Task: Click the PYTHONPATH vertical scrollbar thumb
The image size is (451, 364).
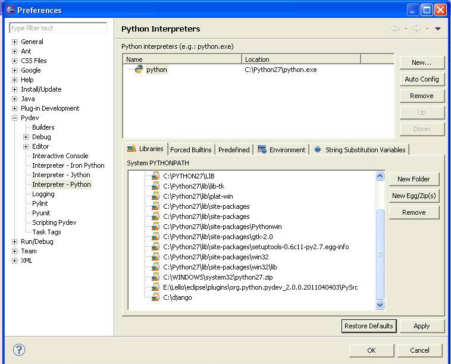Action: click(x=380, y=254)
